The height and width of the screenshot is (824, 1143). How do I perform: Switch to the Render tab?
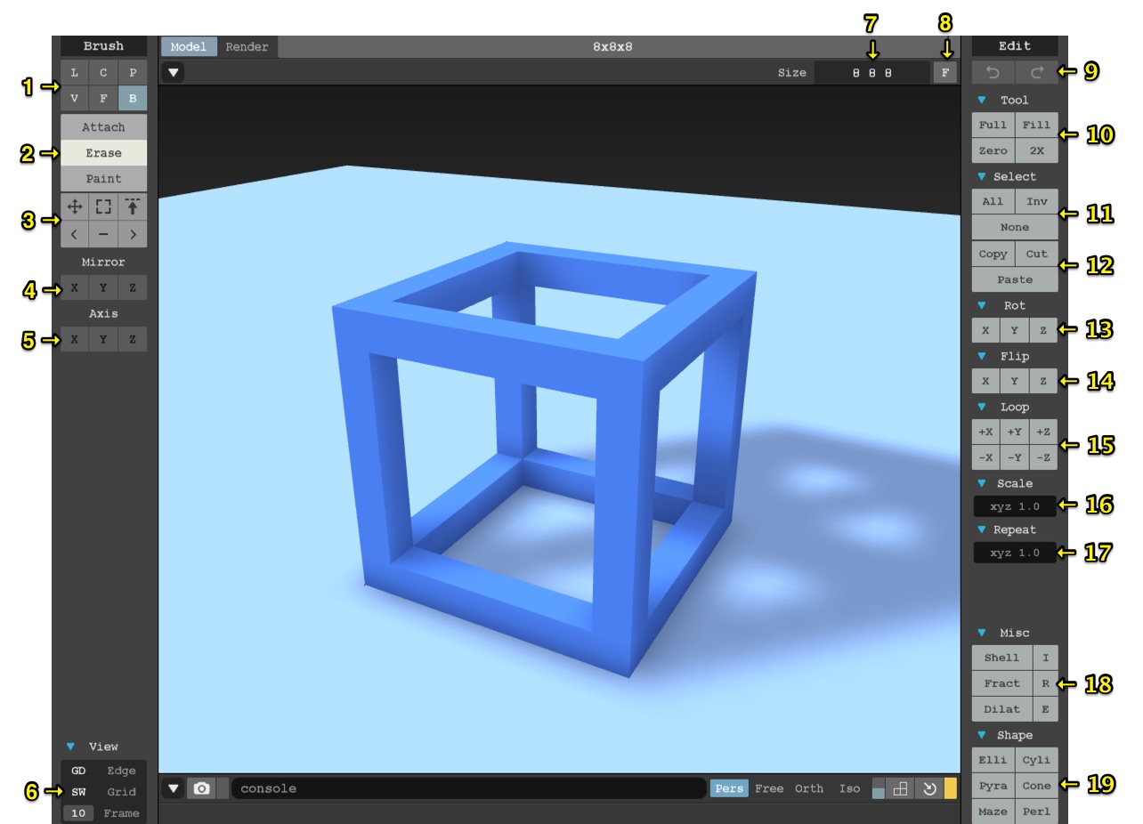click(x=247, y=47)
